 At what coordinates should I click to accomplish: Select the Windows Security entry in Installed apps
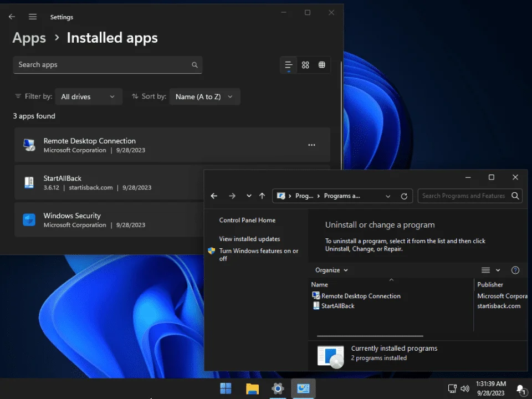(x=109, y=220)
